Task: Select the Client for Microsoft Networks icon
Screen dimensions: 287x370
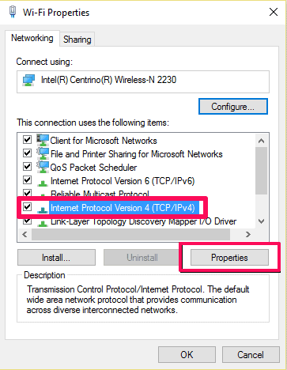Action: [x=43, y=140]
